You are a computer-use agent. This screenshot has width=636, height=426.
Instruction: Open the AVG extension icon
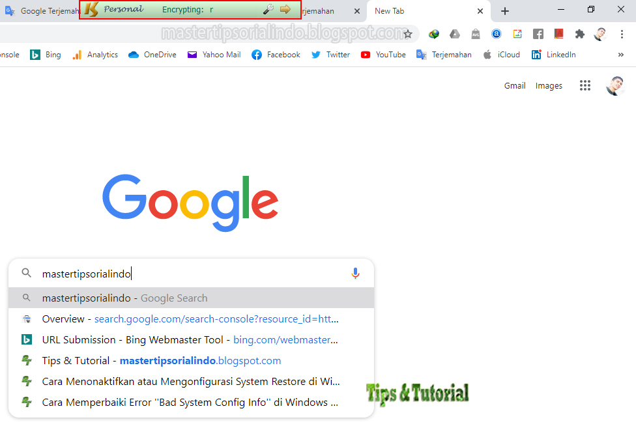tap(475, 33)
